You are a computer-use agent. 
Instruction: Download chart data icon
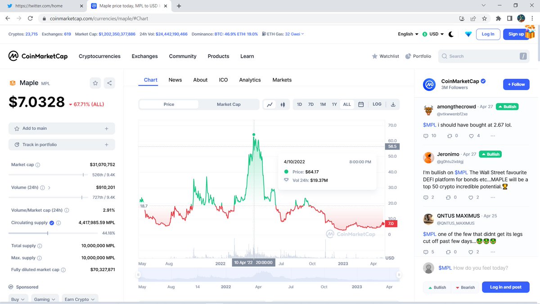point(393,104)
